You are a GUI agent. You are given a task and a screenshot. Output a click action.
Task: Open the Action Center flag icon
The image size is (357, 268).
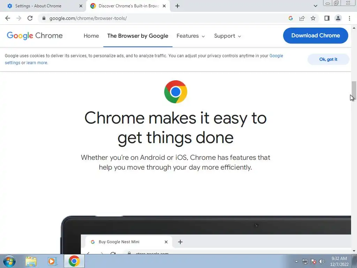point(313,261)
